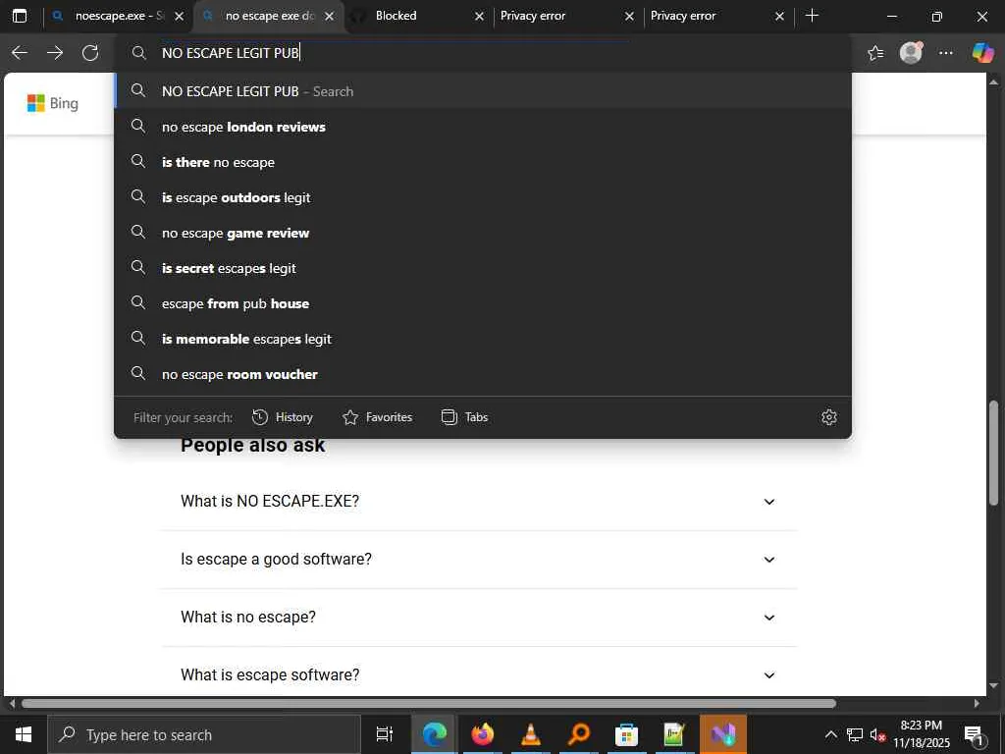The width and height of the screenshot is (1005, 754).
Task: Open the Favorites star list icon
Action: [875, 53]
